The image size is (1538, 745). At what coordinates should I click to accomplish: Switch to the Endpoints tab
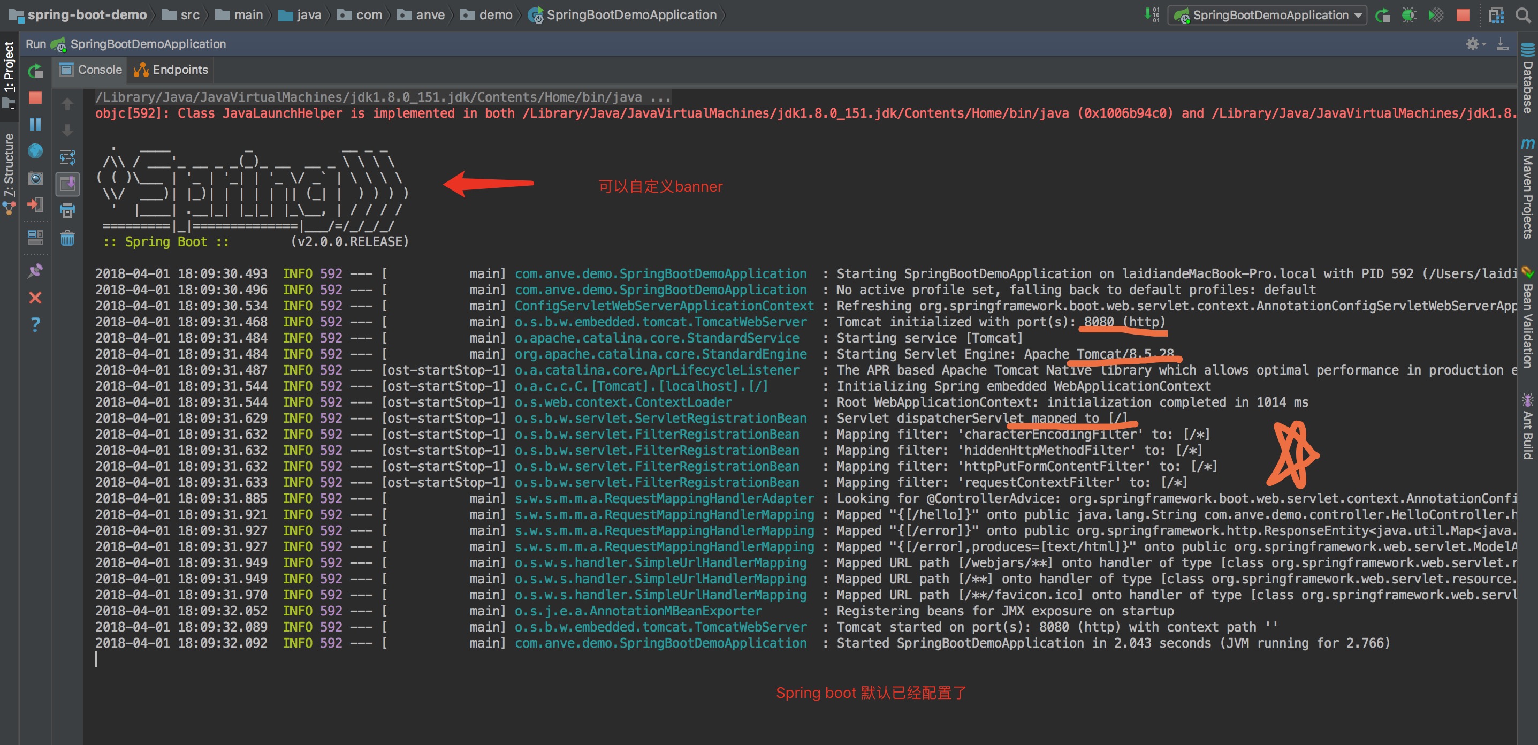point(171,70)
